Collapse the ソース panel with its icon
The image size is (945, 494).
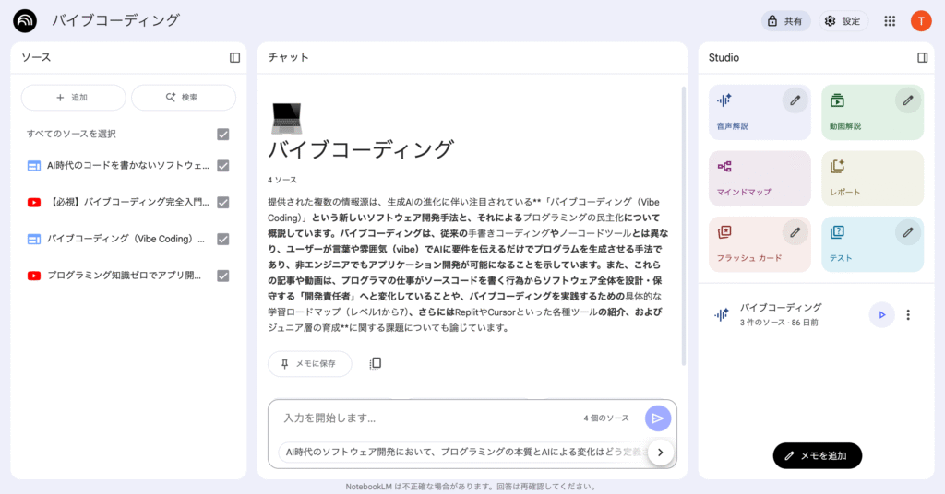(x=234, y=57)
